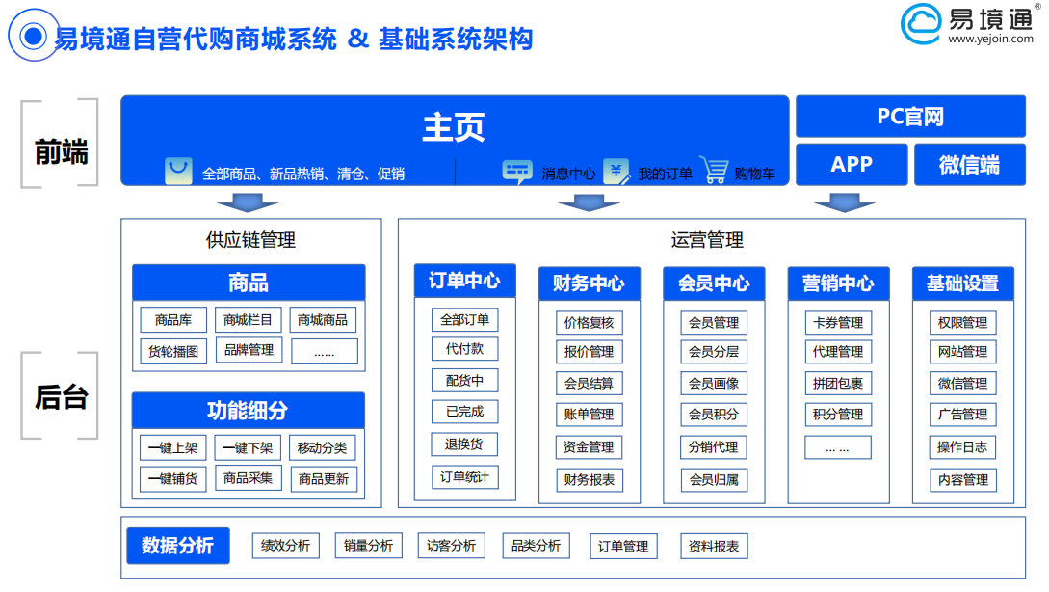Click 商城商品 box

click(x=323, y=320)
